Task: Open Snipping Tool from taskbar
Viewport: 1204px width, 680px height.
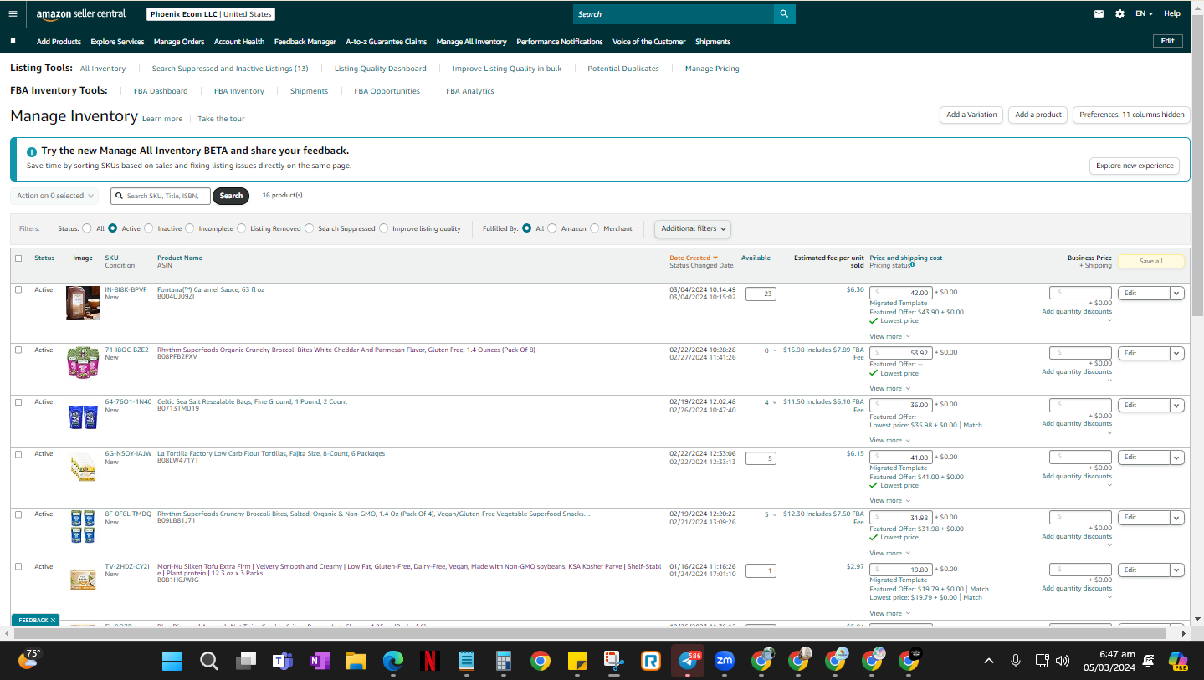Action: coord(614,661)
